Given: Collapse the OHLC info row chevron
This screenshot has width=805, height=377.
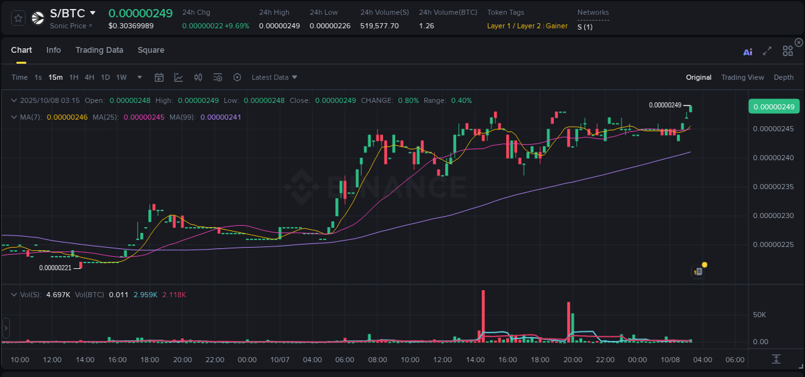Looking at the screenshot, I should point(14,100).
